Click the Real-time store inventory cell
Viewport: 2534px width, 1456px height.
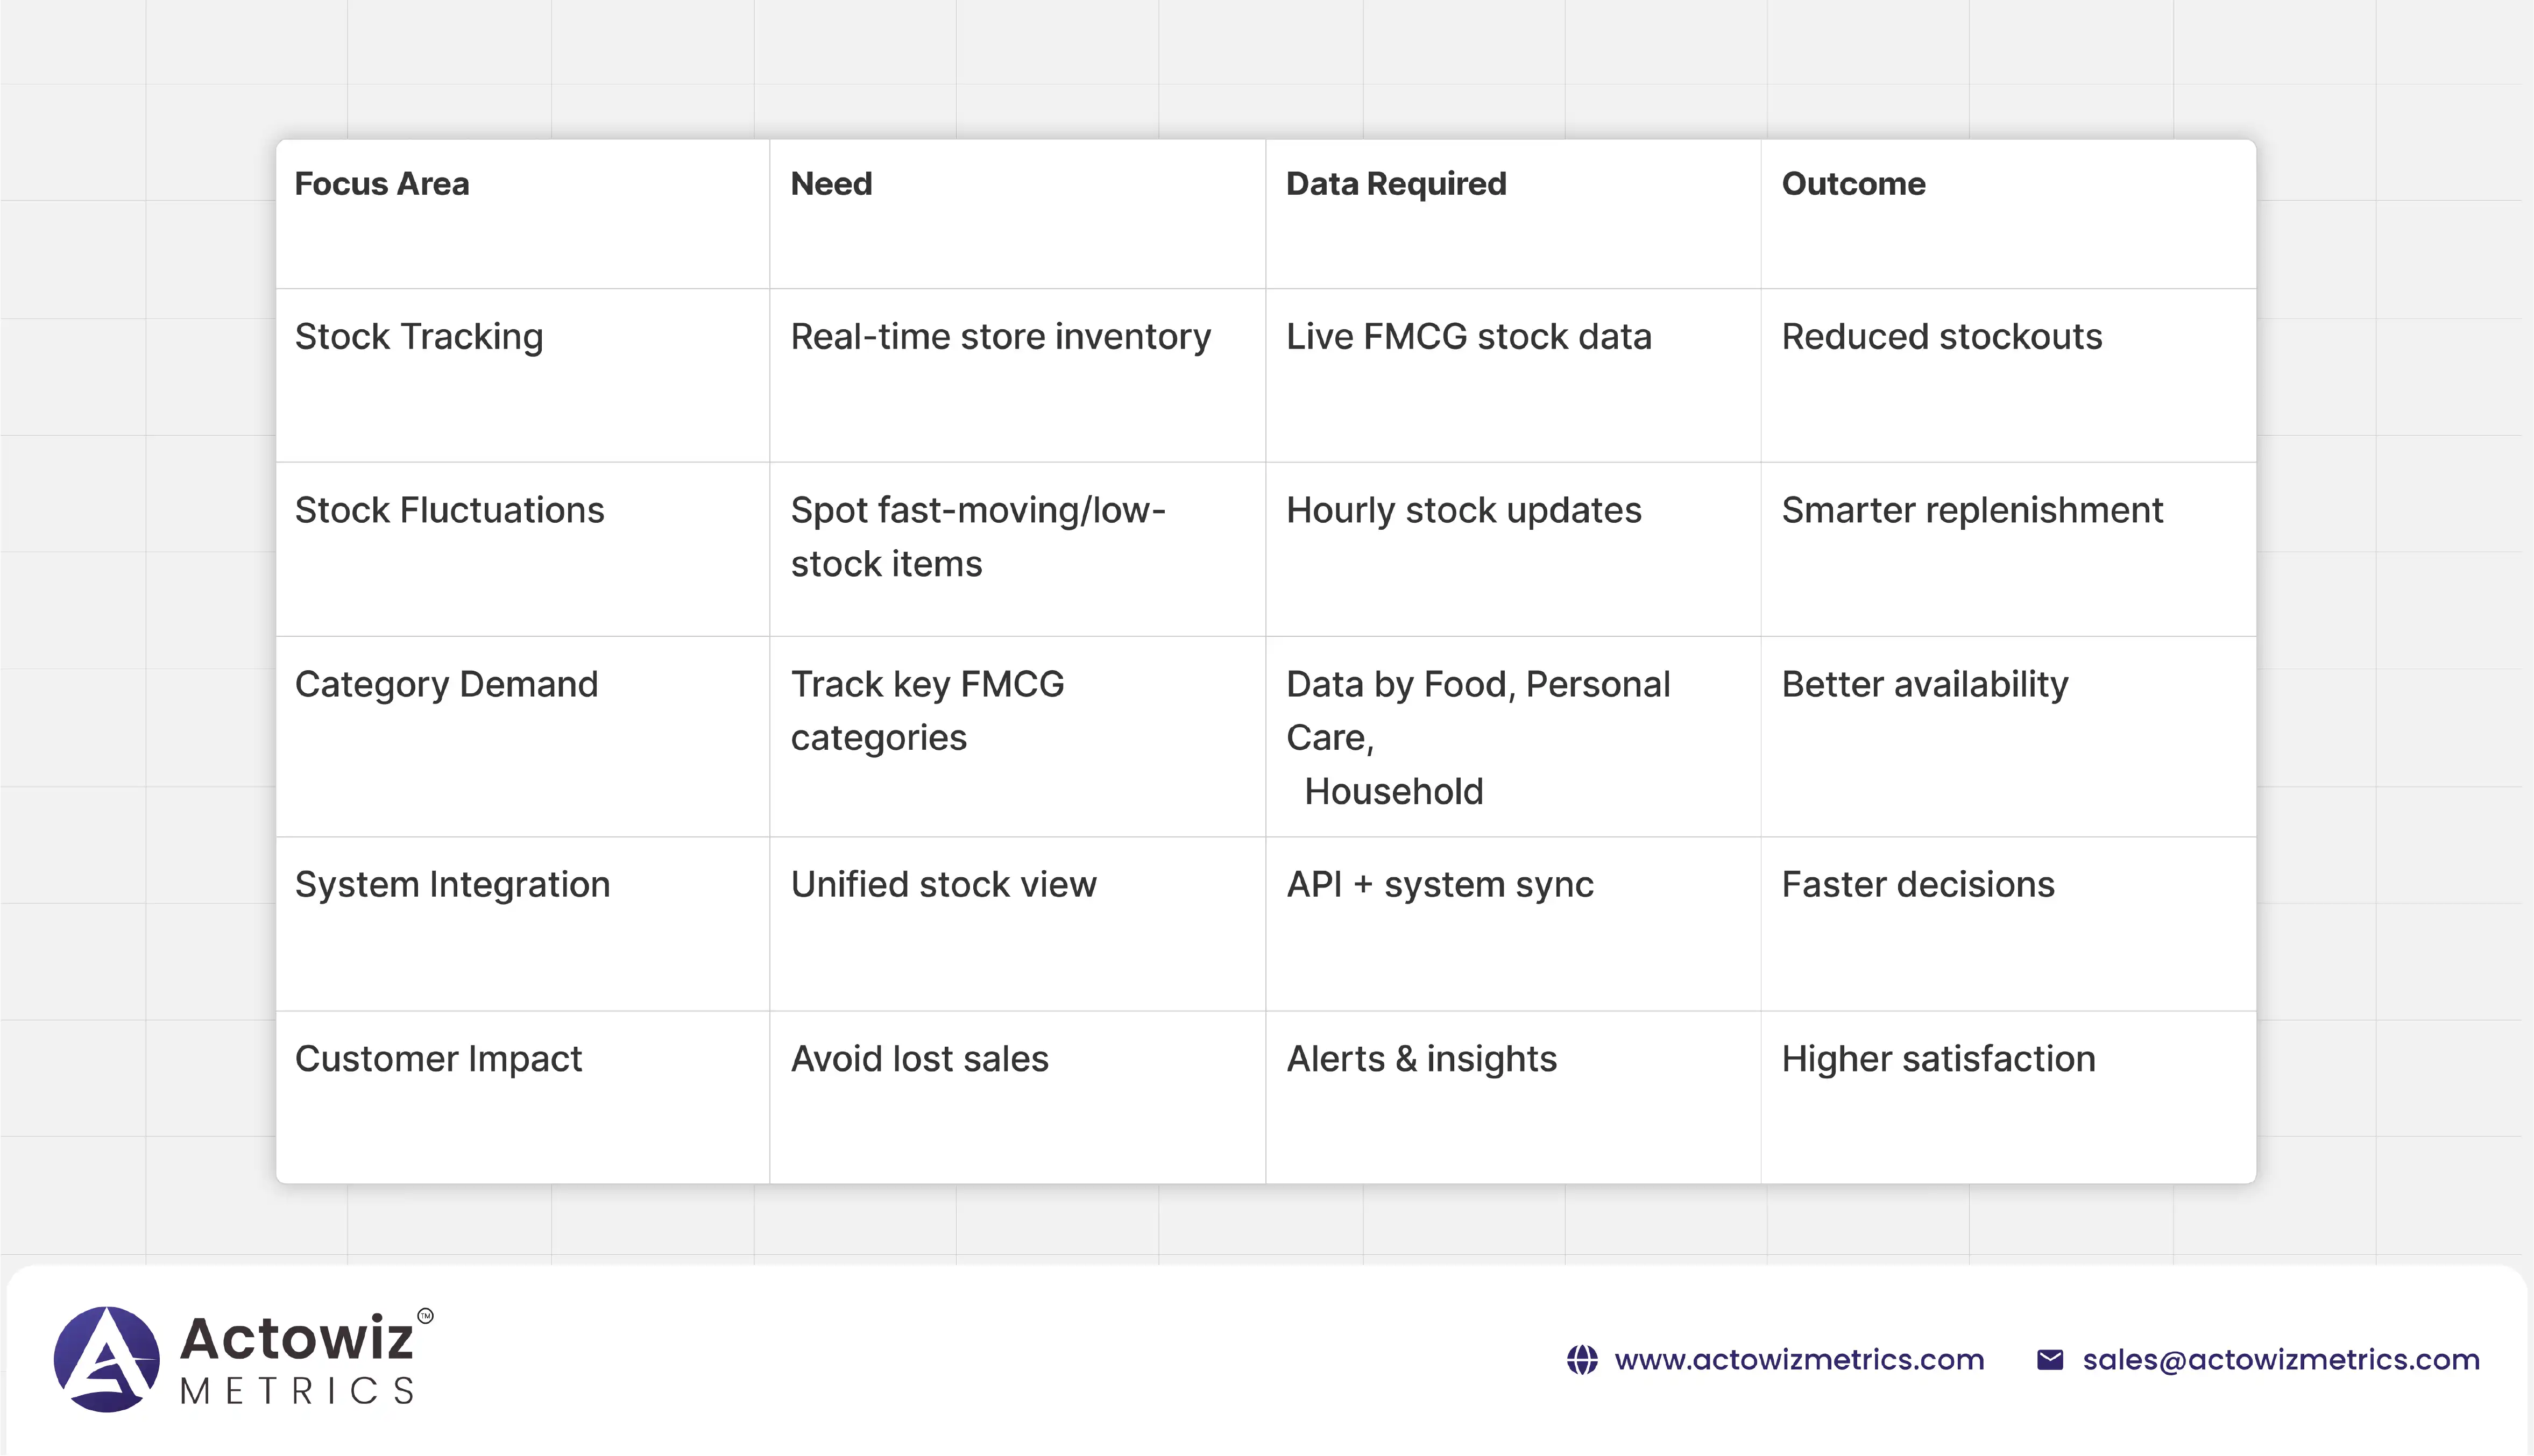click(x=1000, y=337)
